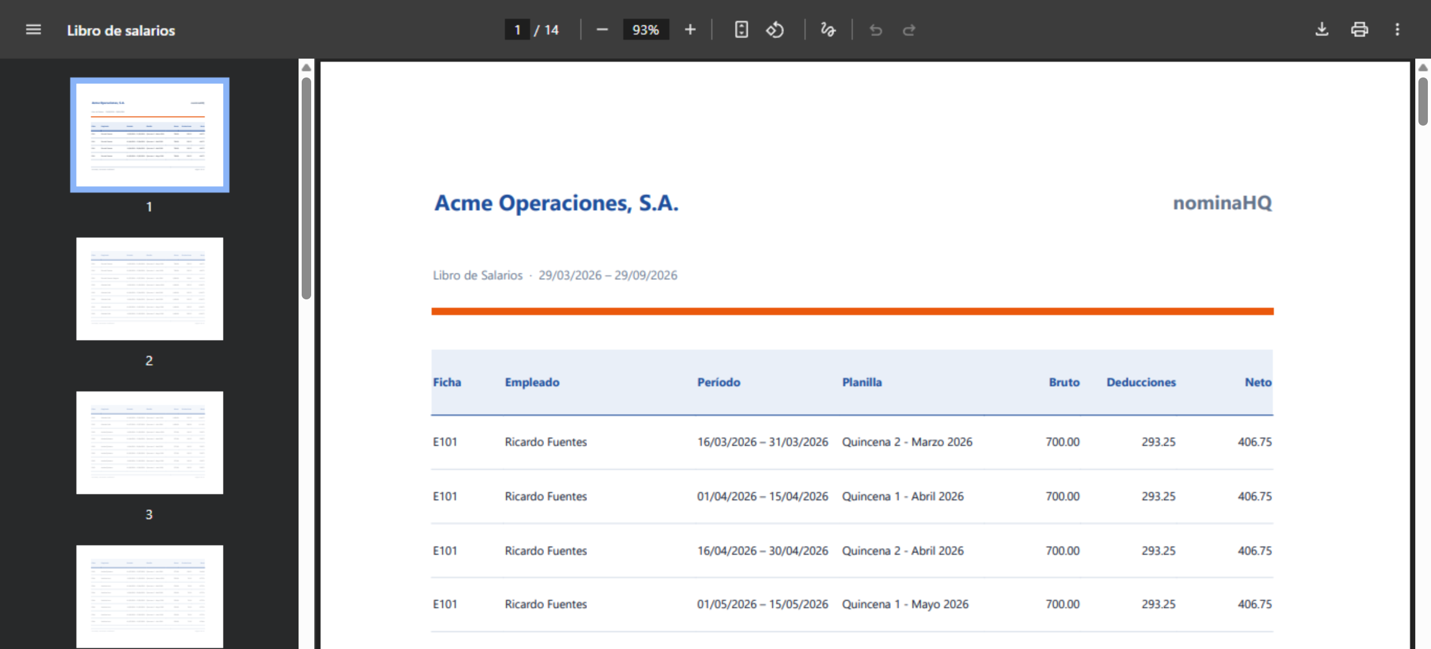Download the PDF file
Screen dimensions: 1431x649
pos(1322,29)
